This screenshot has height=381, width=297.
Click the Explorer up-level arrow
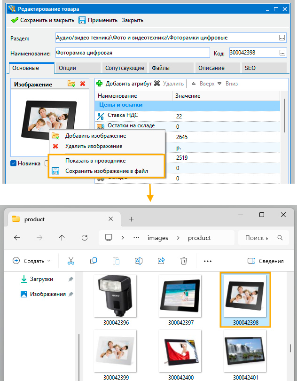pos(62,238)
